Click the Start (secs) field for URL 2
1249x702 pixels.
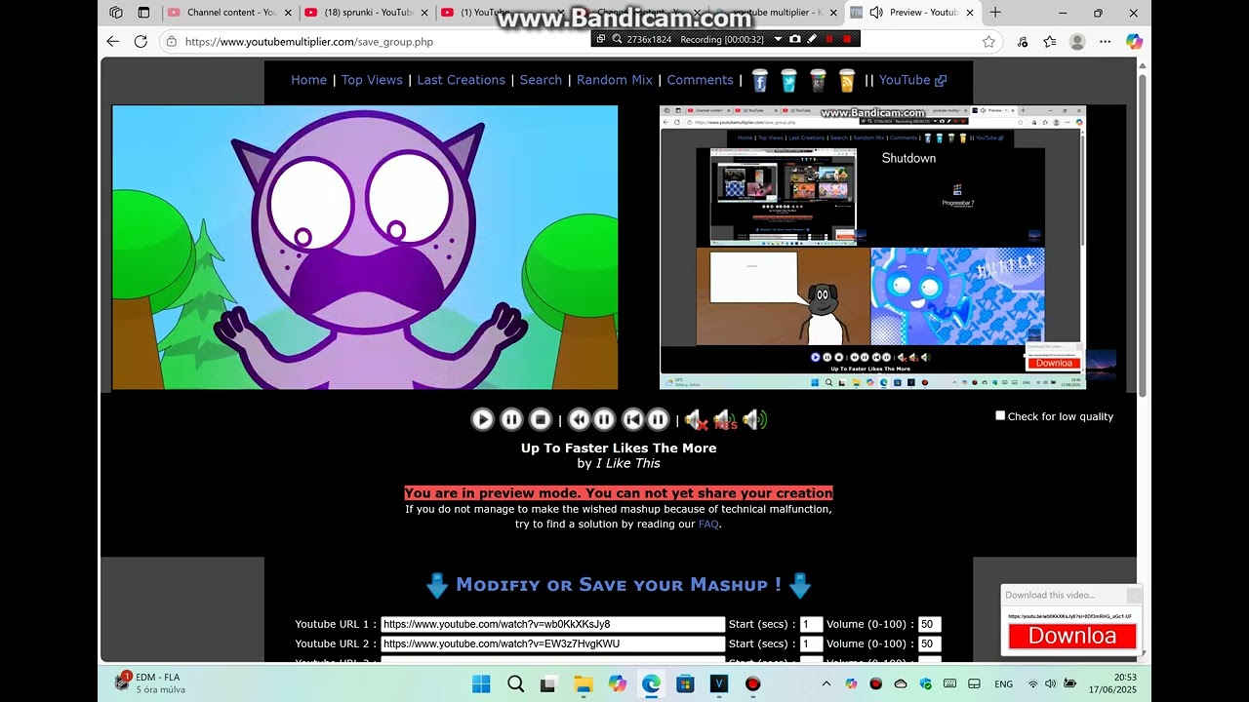point(811,643)
